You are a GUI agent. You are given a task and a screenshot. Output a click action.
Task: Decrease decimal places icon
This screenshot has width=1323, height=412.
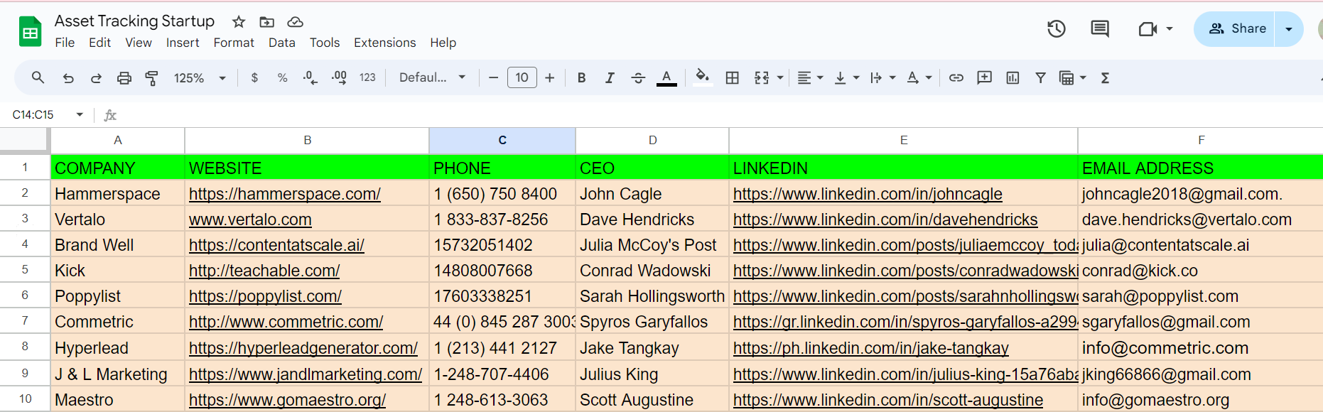click(310, 78)
